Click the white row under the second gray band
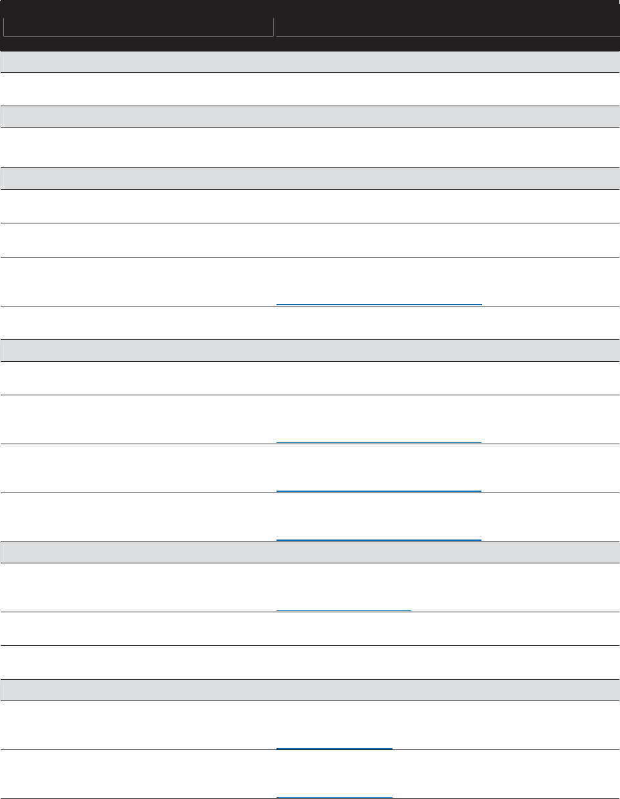Screen dimensions: 620x799 click(x=310, y=147)
